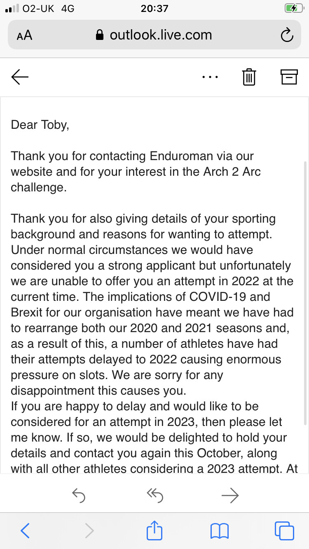The image size is (309, 549).
Task: Tap the battery charging indicator
Action: tap(294, 8)
